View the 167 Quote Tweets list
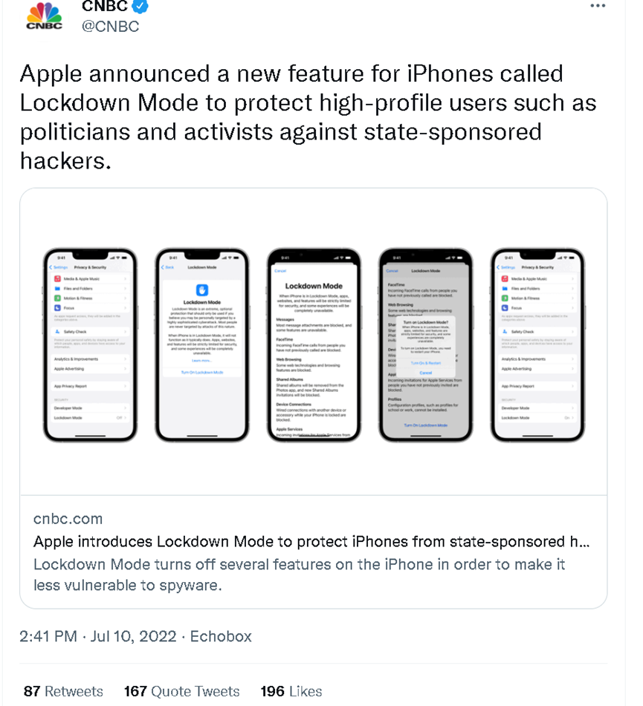Image resolution: width=643 pixels, height=706 pixels. pos(181,691)
